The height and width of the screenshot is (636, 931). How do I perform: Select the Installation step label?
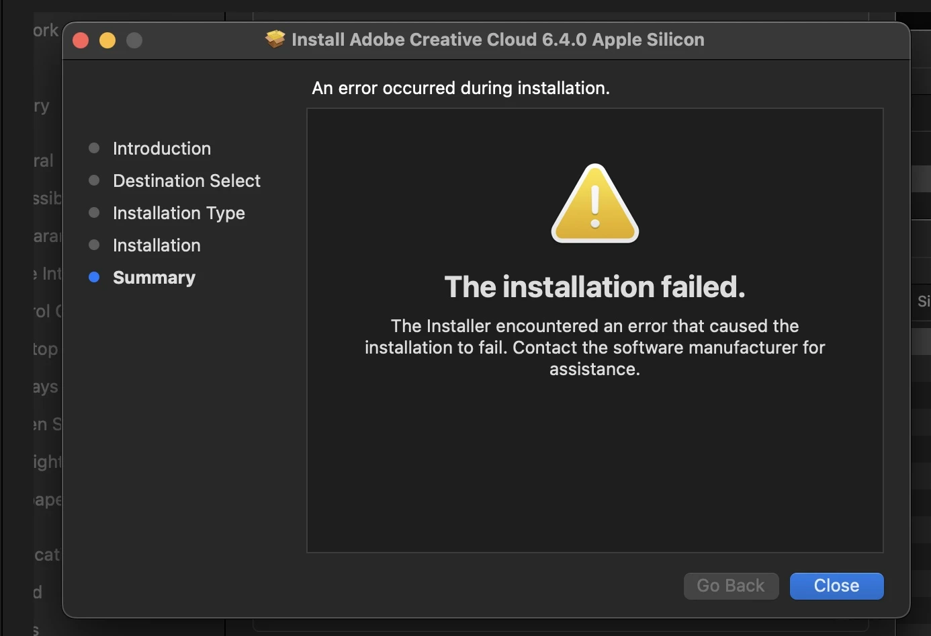[157, 245]
